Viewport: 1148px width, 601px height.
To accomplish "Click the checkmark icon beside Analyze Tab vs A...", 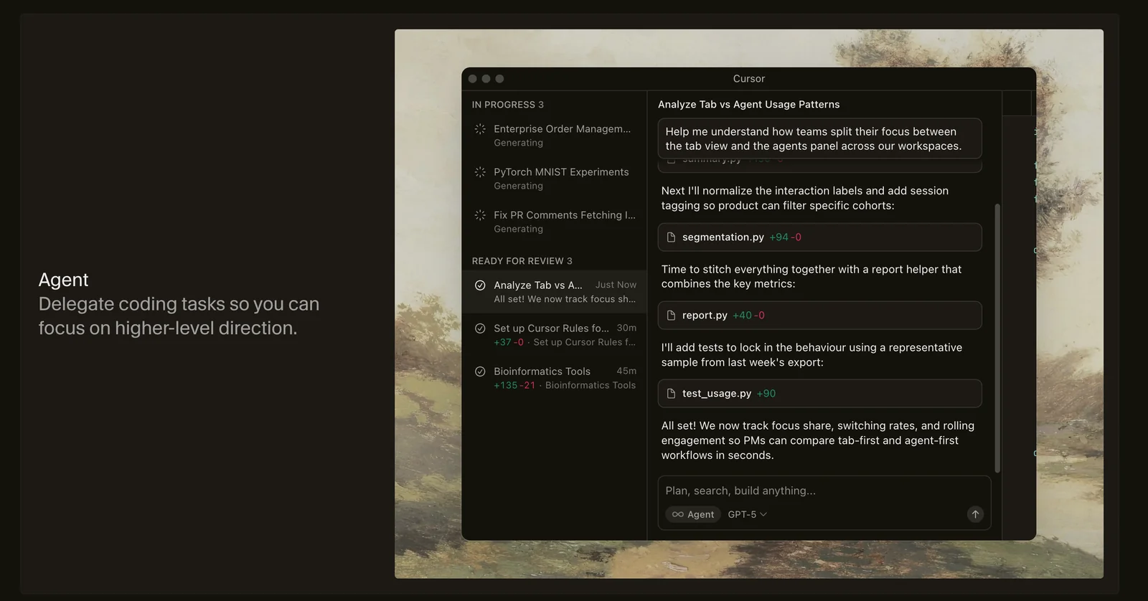I will tap(480, 285).
